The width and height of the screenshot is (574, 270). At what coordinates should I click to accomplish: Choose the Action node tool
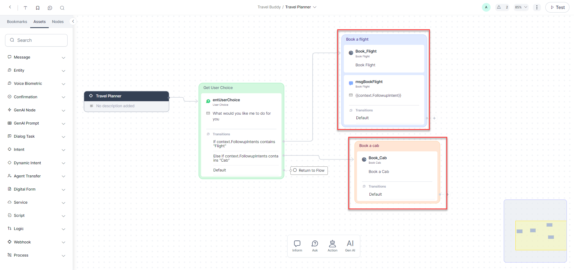pyautogui.click(x=332, y=246)
